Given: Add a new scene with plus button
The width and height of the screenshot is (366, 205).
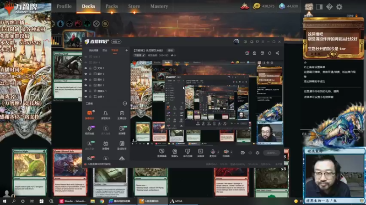Looking at the screenshot, I should click(127, 50).
